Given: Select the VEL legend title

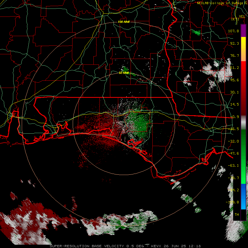Looking at the screenshot, I should (242, 17).
